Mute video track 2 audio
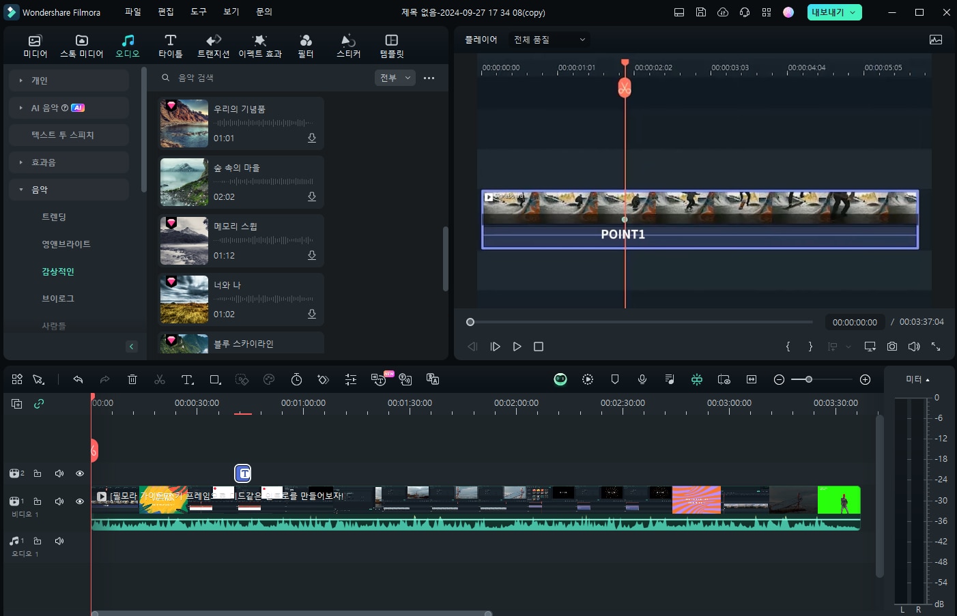Image resolution: width=957 pixels, height=616 pixels. click(59, 473)
